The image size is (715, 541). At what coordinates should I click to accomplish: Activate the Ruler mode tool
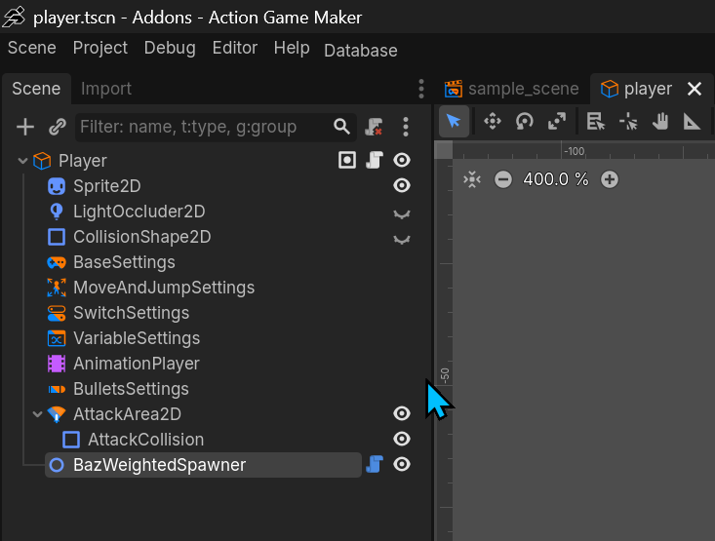pyautogui.click(x=692, y=121)
